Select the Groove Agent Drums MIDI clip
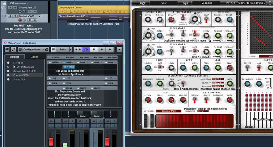The image size is (273, 147). (x=94, y=10)
